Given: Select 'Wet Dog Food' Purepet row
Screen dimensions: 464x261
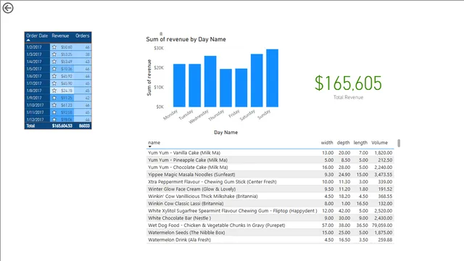Looking at the screenshot, I should [270, 225].
